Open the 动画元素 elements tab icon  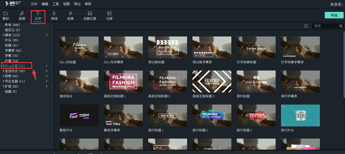click(90, 14)
